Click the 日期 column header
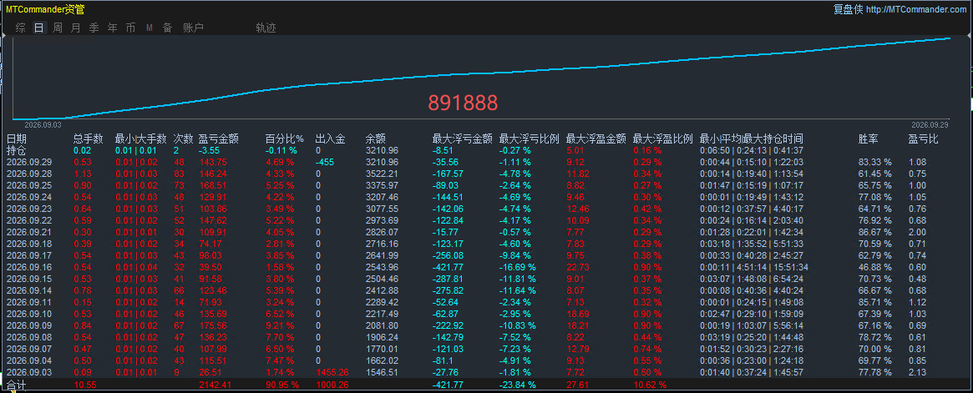Viewport: 973px width, 393px height. (17, 139)
